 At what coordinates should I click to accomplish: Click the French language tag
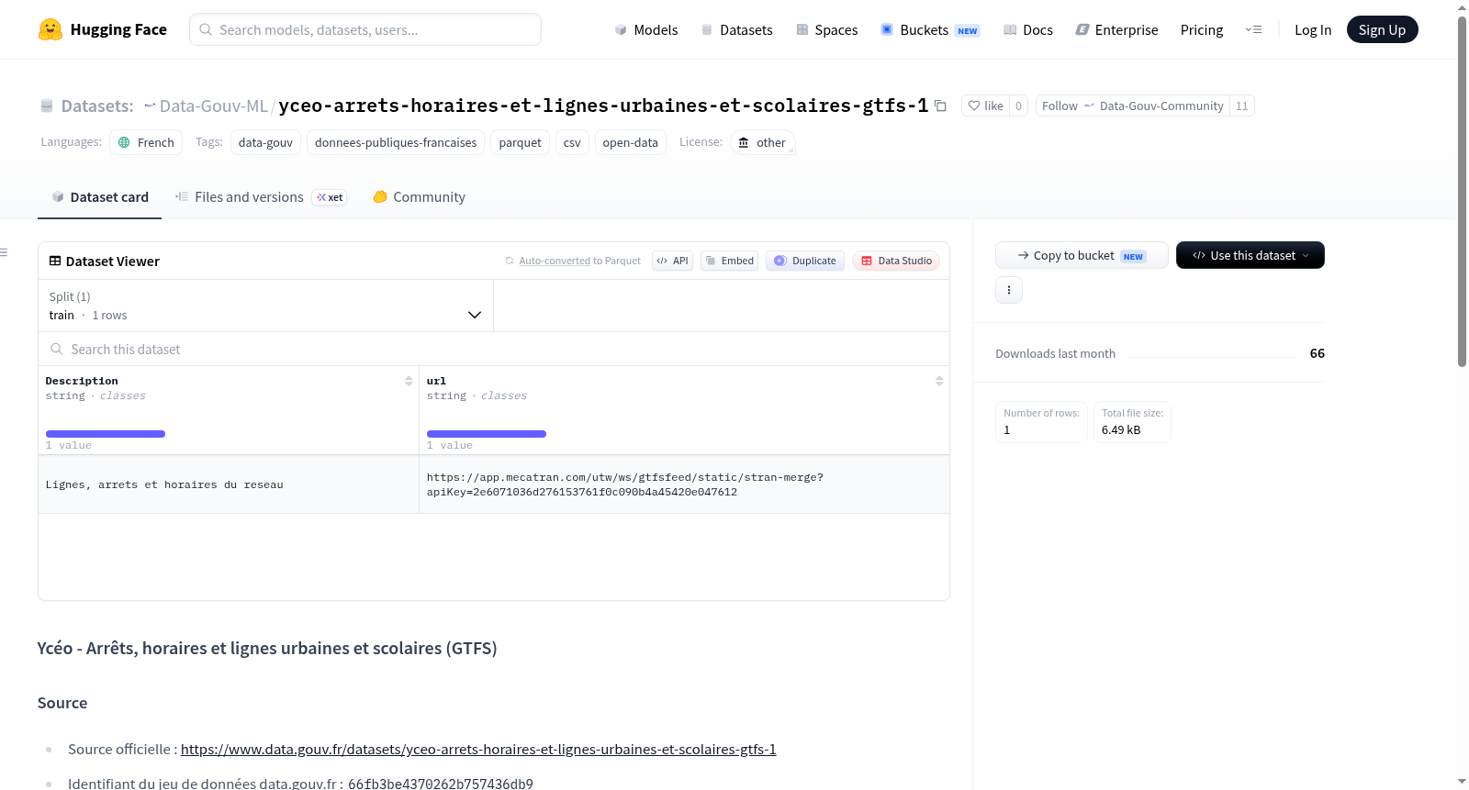point(146,142)
